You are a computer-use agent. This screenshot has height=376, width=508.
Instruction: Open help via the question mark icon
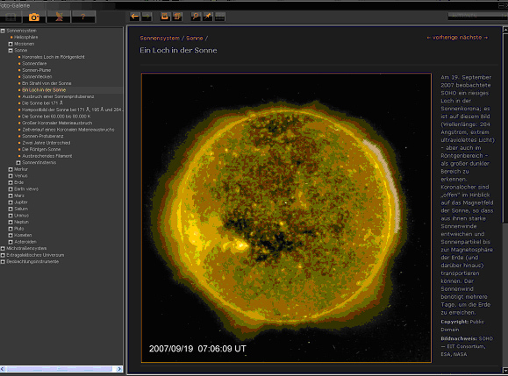click(83, 17)
